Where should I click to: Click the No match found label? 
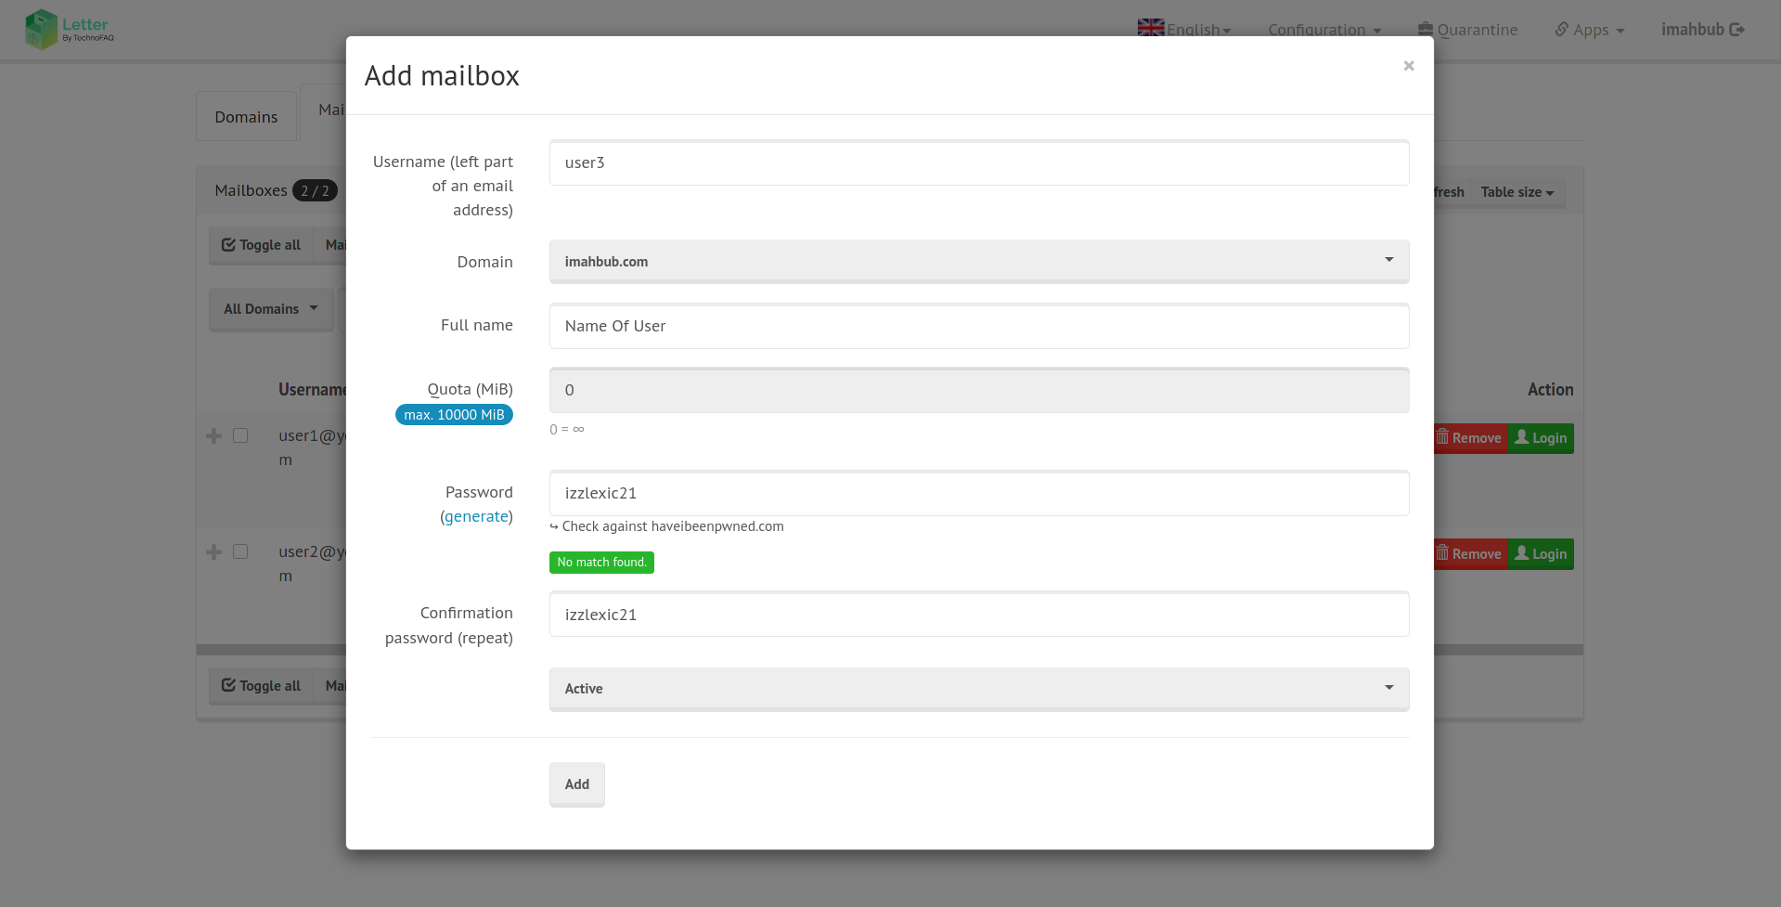pyautogui.click(x=601, y=563)
